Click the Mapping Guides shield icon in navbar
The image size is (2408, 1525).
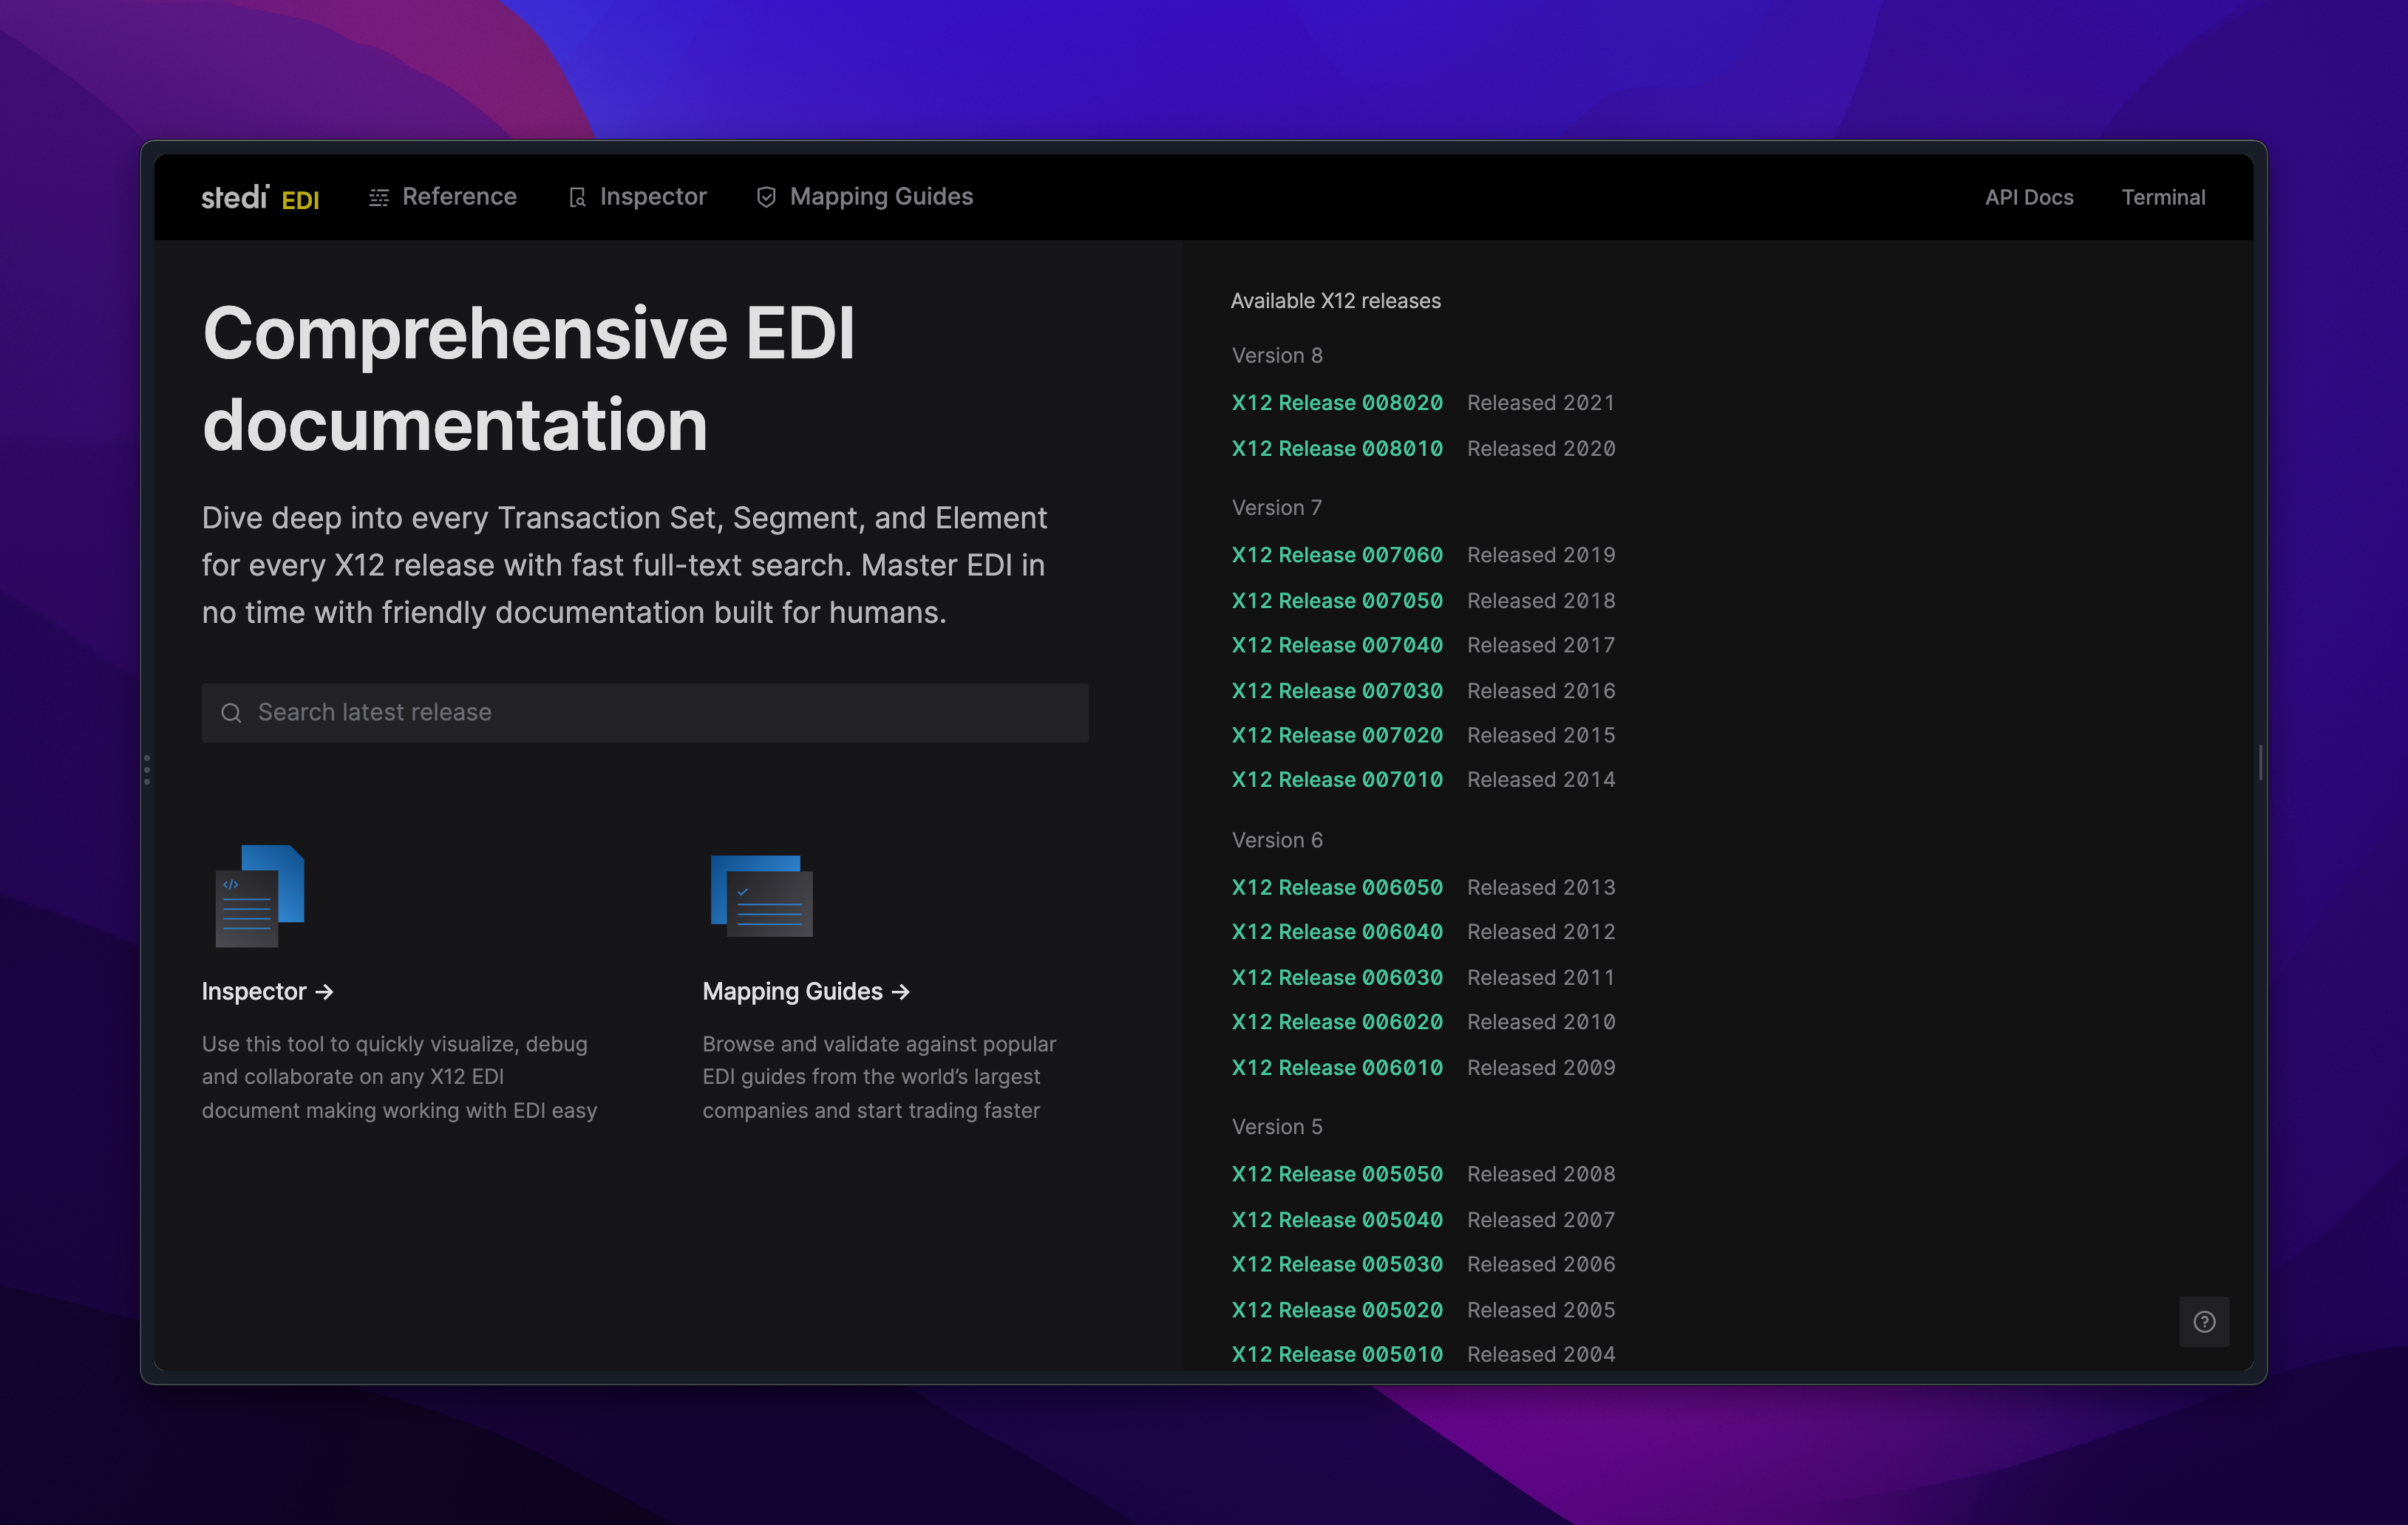pyautogui.click(x=766, y=198)
